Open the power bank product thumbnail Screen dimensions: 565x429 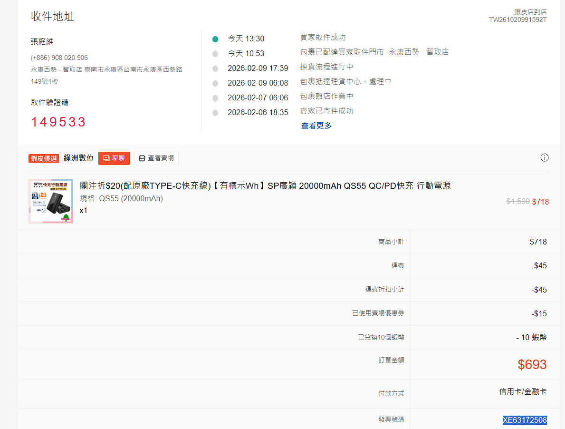(51, 201)
